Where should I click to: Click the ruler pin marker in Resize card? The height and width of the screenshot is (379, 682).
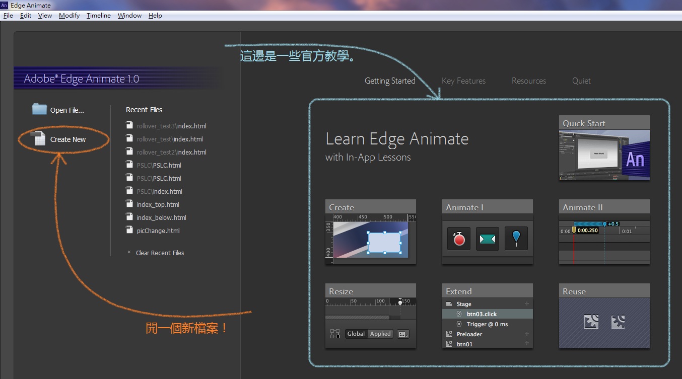tap(400, 302)
